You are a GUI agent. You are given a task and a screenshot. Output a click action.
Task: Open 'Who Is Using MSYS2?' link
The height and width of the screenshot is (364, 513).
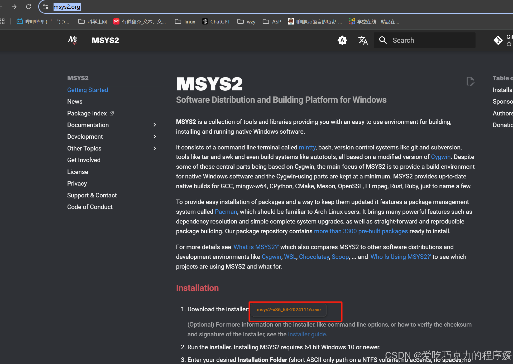click(x=400, y=257)
